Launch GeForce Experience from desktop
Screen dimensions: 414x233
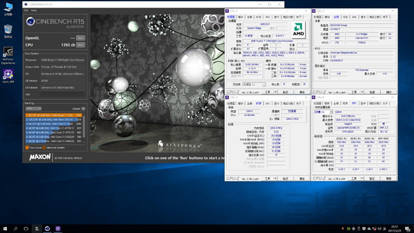coord(8,55)
